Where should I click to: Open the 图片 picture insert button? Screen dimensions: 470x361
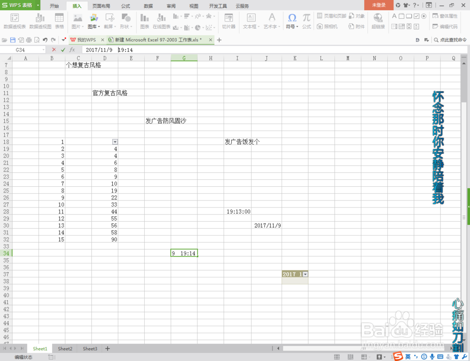(x=78, y=21)
